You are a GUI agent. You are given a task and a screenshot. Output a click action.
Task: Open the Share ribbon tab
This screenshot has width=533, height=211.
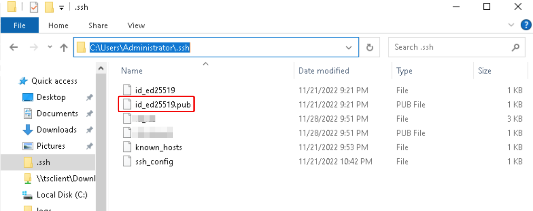(98, 26)
